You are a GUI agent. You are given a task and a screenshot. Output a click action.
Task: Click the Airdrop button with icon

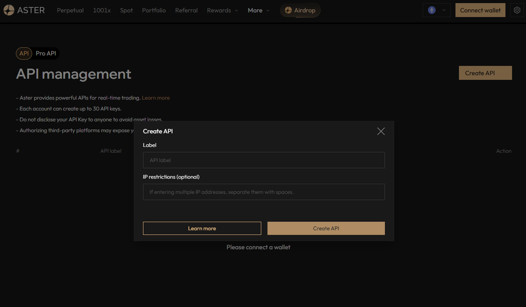coord(300,10)
